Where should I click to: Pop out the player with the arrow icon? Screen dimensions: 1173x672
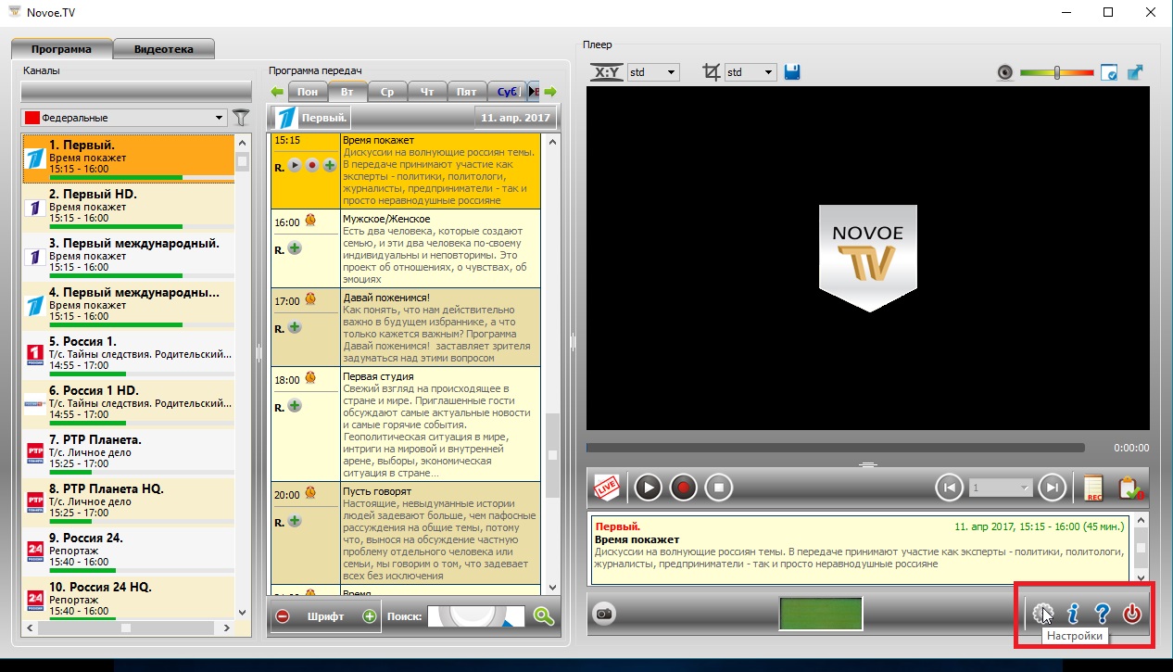1135,72
